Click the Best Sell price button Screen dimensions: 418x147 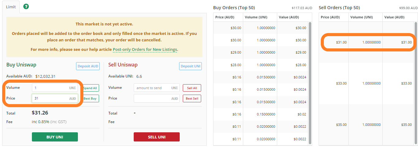(192, 99)
